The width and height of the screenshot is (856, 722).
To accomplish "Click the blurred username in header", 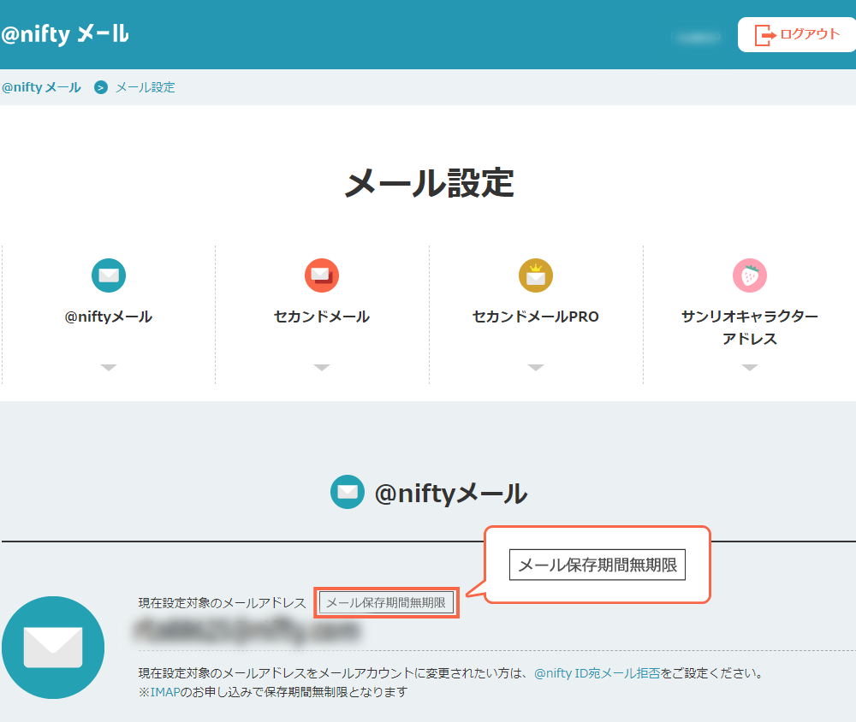I will (x=698, y=37).
